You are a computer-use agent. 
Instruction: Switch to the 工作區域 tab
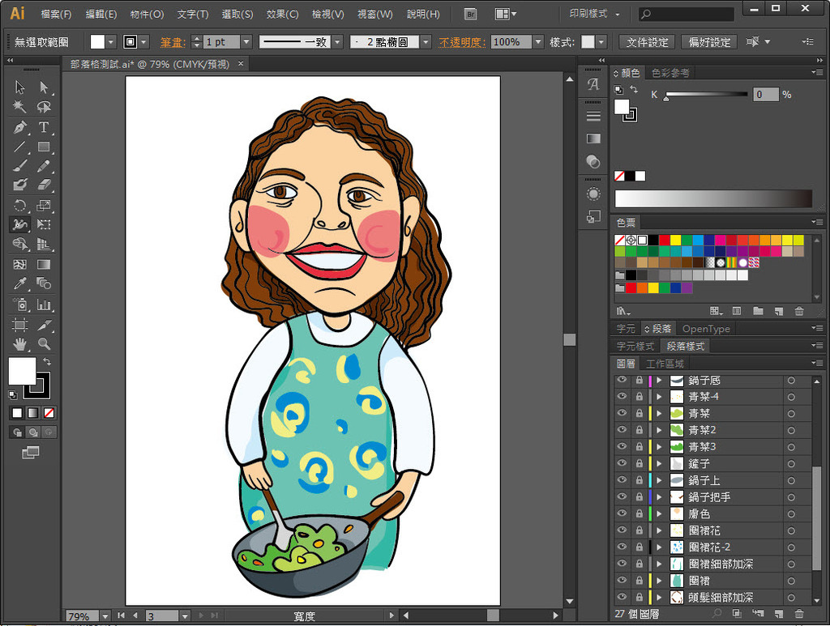pos(665,364)
